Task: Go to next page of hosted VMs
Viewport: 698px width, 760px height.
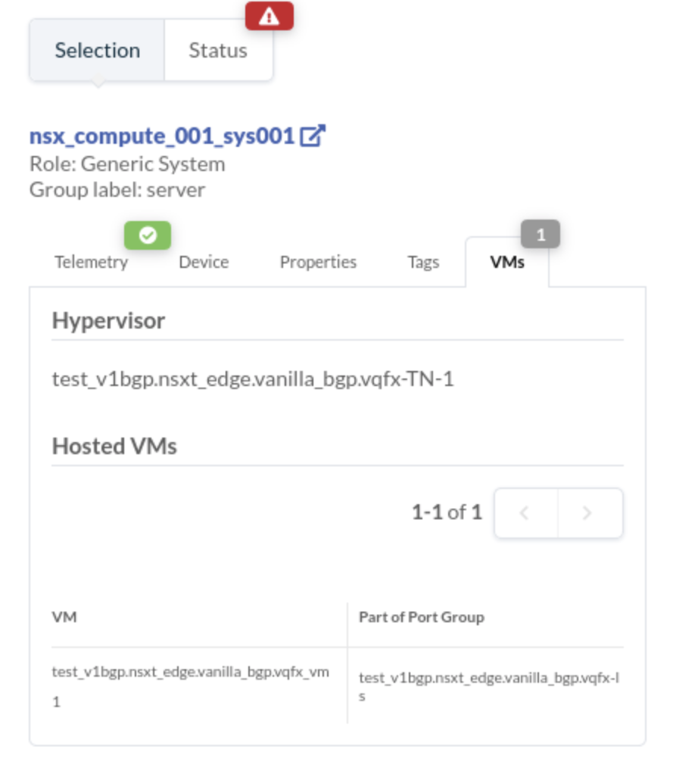Action: [589, 513]
